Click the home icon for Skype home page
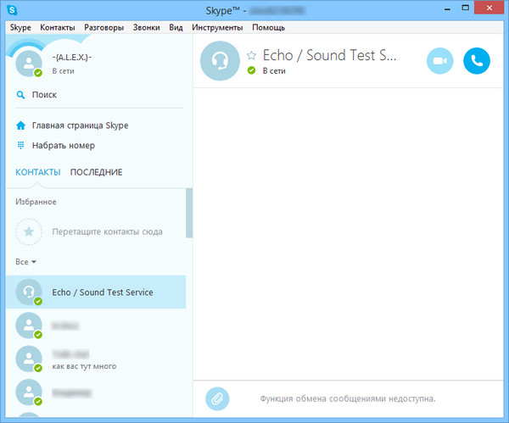 [20, 125]
